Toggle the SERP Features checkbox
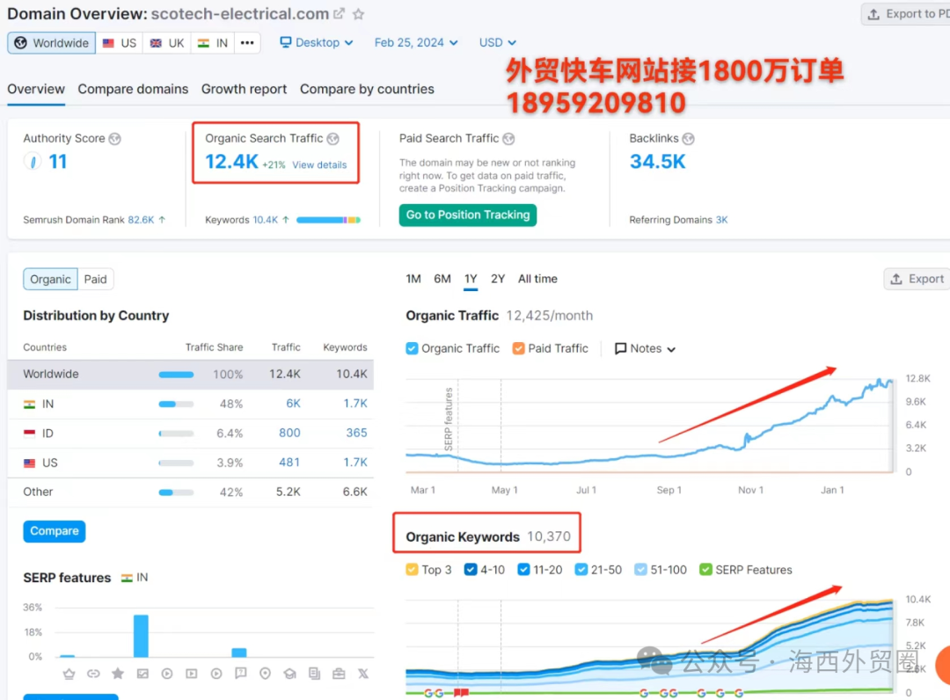Image resolution: width=950 pixels, height=700 pixels. pos(705,570)
